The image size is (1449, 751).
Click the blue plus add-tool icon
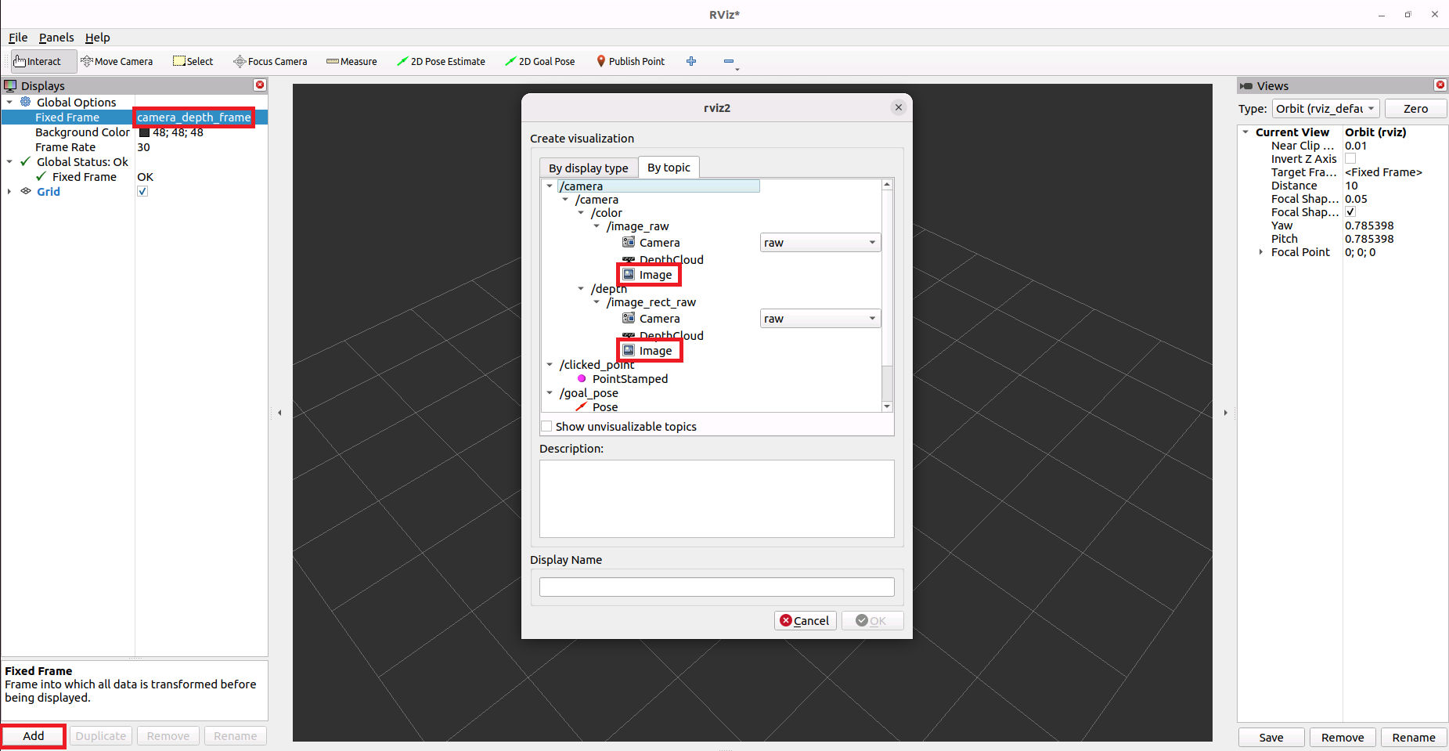(691, 61)
